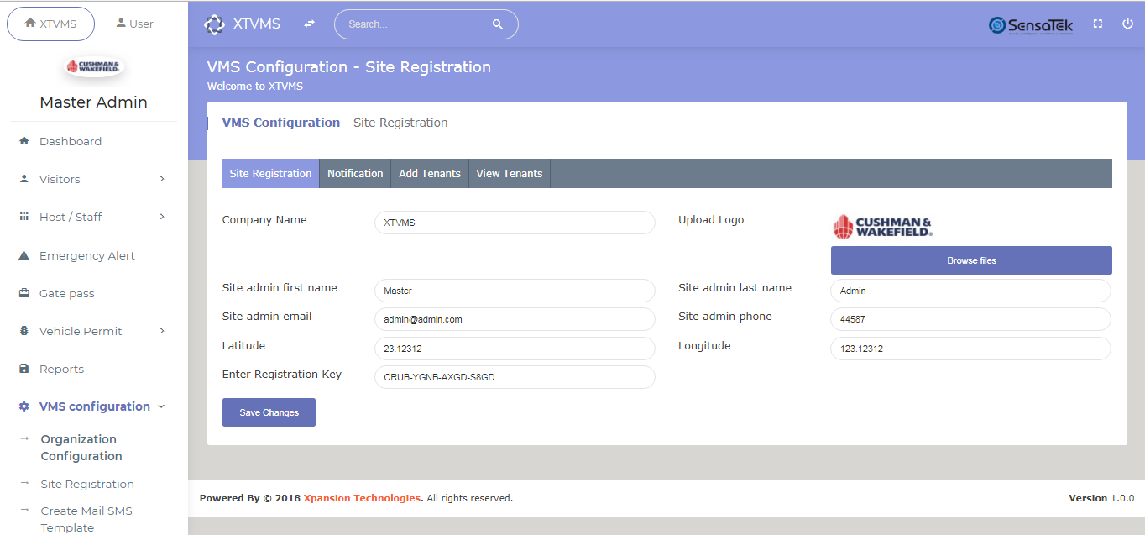This screenshot has width=1145, height=535.
Task: Click the Latitude field
Action: [515, 349]
